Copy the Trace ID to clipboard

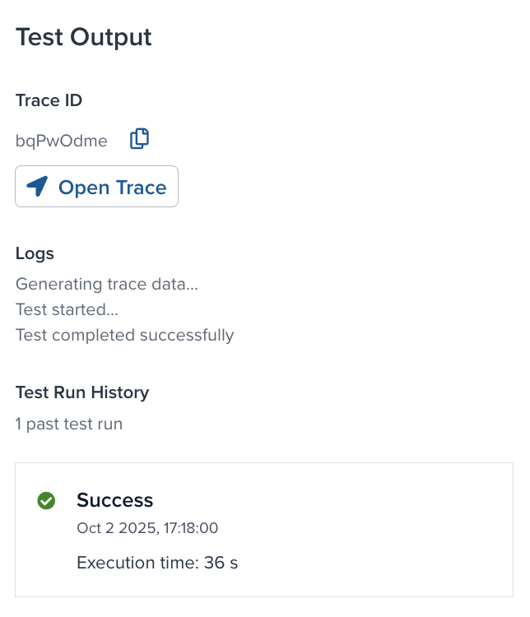[140, 139]
